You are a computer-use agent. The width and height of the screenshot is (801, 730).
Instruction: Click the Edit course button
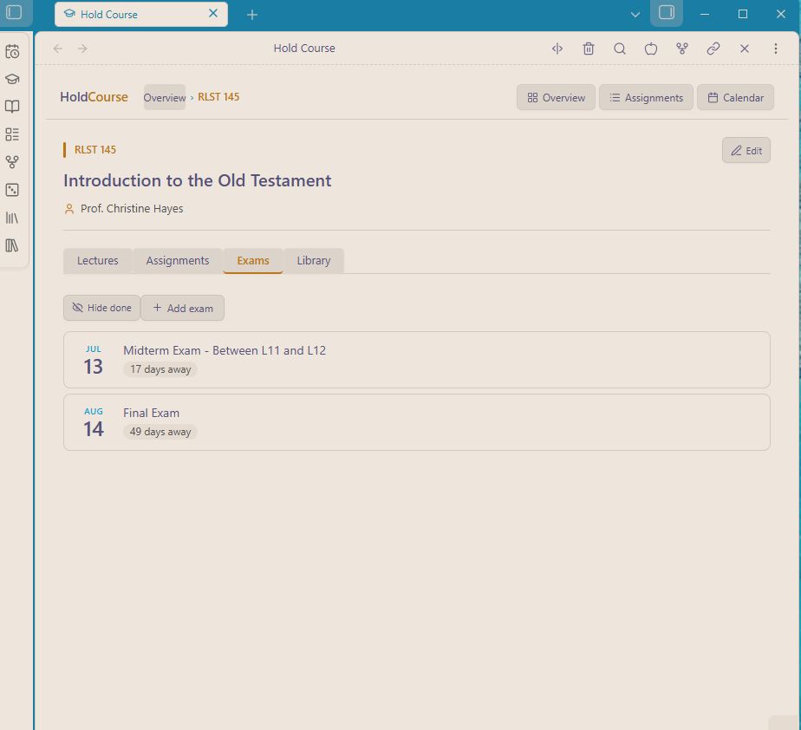(746, 151)
